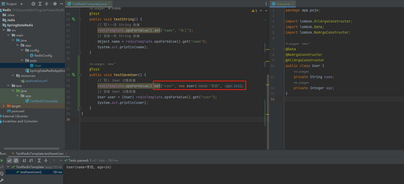The height and width of the screenshot is (184, 404).
Task: Select testSaveUser() test result
Action: (34, 172)
